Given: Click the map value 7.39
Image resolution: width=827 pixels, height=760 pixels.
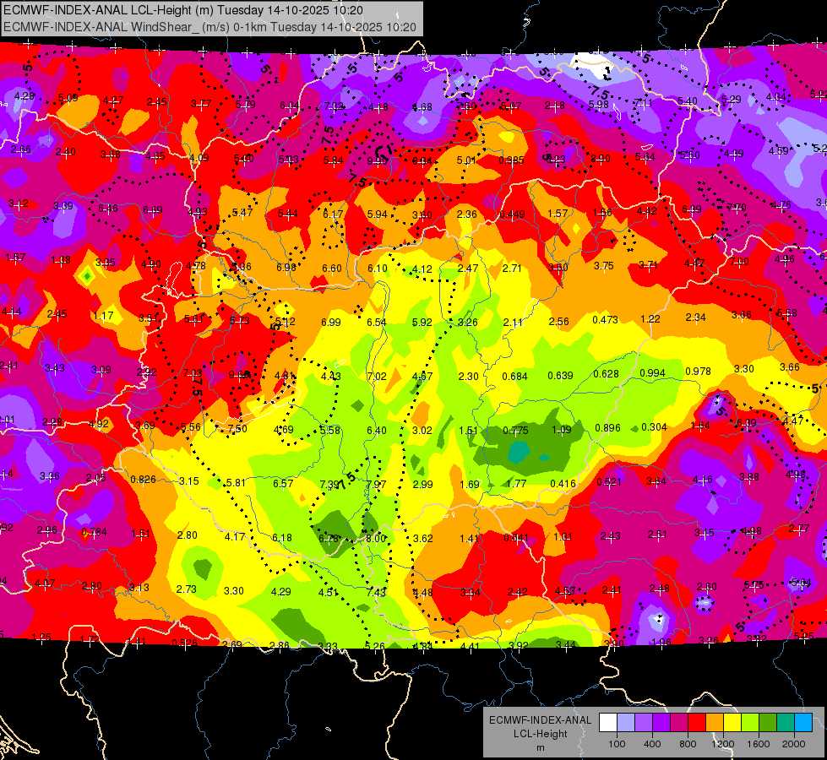Looking at the screenshot, I should coord(329,484).
